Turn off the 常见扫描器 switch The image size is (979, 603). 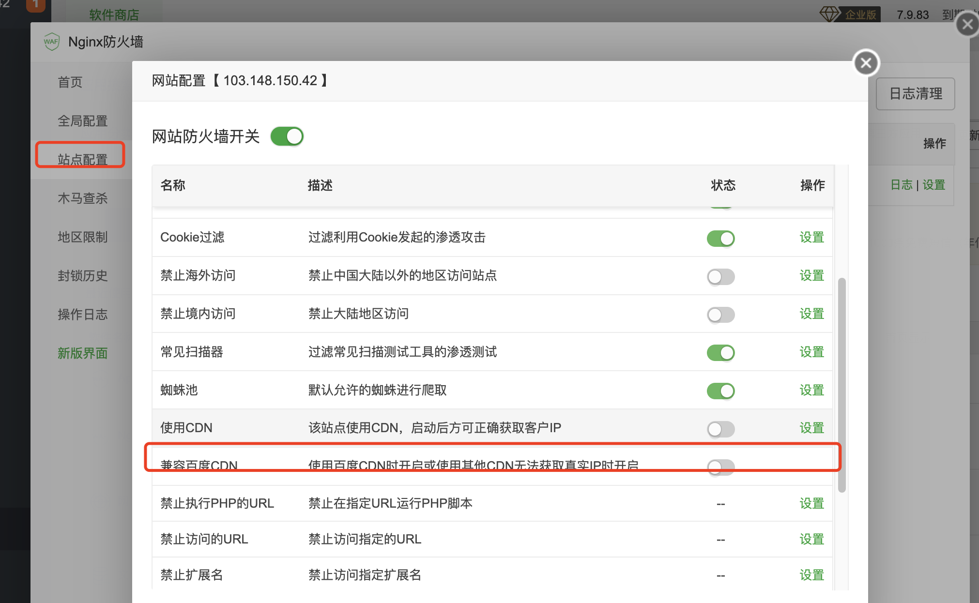point(720,353)
